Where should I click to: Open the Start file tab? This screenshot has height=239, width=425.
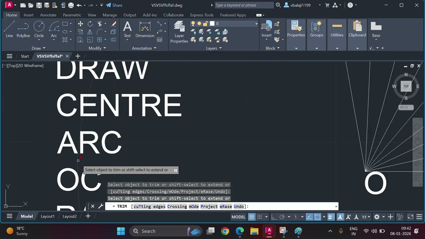coord(25,56)
